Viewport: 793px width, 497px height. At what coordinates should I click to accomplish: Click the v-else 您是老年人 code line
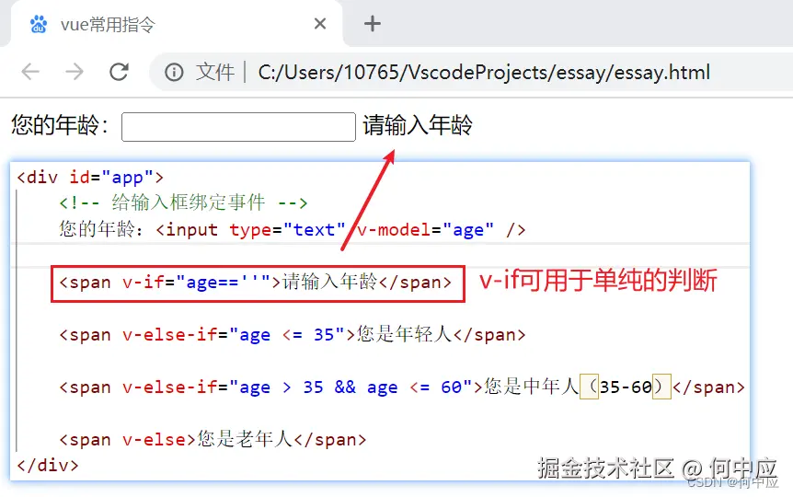[x=213, y=439]
